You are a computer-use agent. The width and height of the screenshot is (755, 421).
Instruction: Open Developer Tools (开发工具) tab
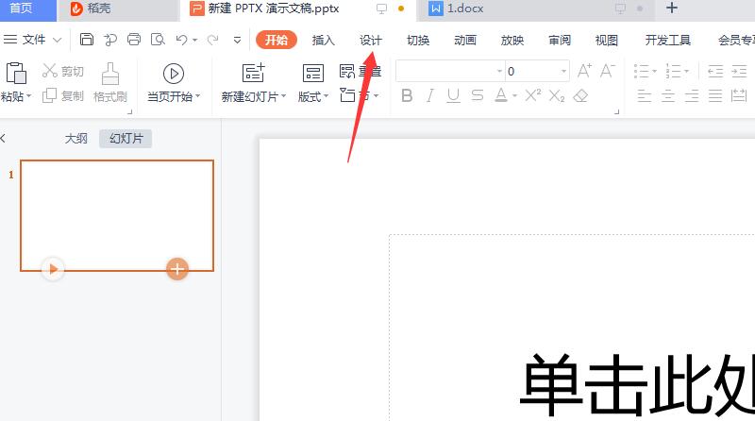pyautogui.click(x=667, y=40)
